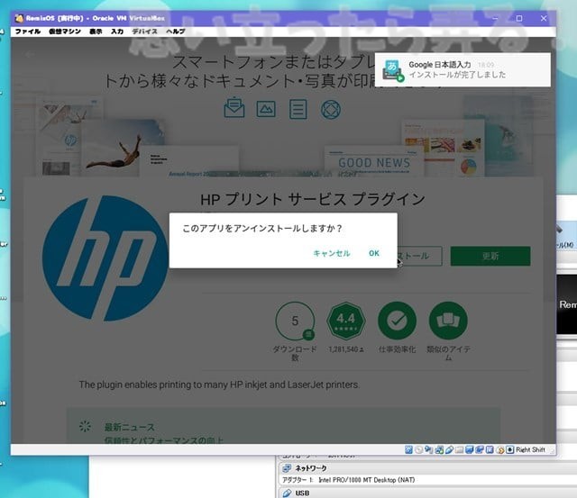This screenshot has width=577, height=498.
Task: Click the plugin description text about HP inkjet printers
Action: click(219, 385)
